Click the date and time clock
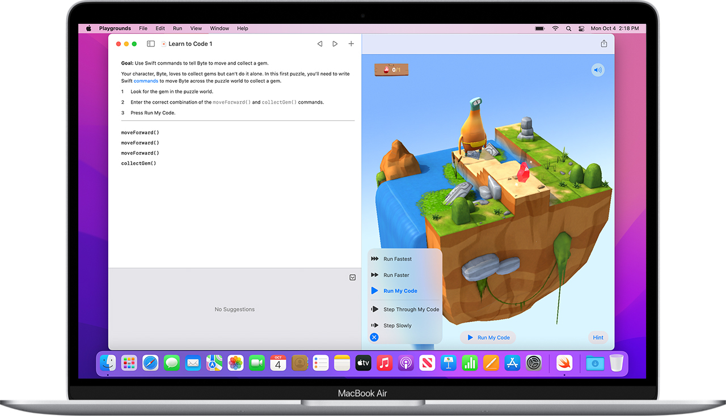The height and width of the screenshot is (416, 726). click(x=614, y=28)
